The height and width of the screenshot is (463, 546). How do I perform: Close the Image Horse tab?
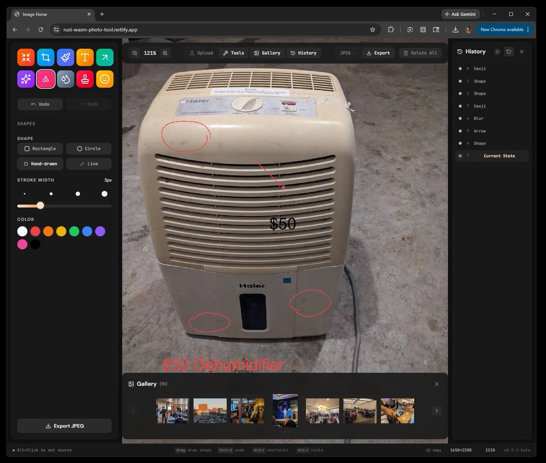tap(89, 14)
